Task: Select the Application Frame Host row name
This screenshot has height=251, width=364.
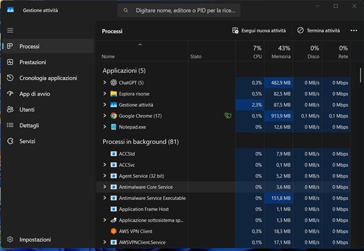Action: coord(144,209)
